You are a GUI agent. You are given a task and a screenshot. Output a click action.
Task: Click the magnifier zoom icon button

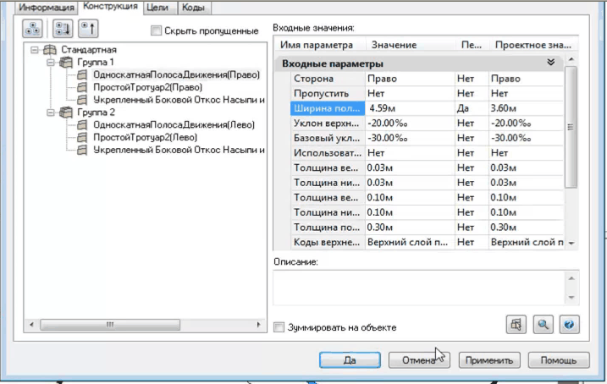point(543,325)
